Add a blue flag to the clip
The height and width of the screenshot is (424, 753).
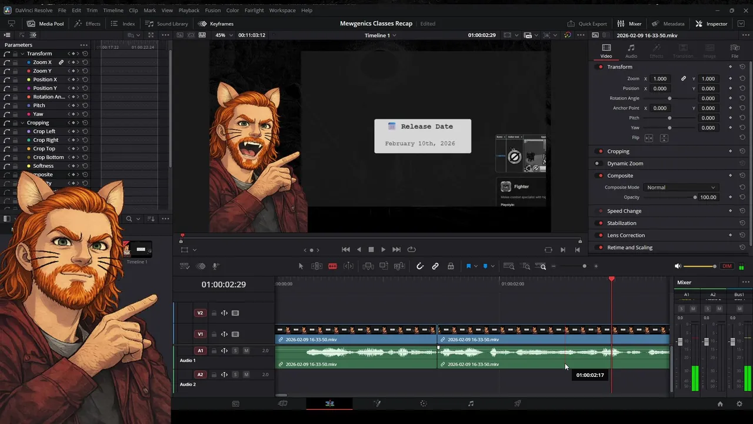pyautogui.click(x=469, y=266)
